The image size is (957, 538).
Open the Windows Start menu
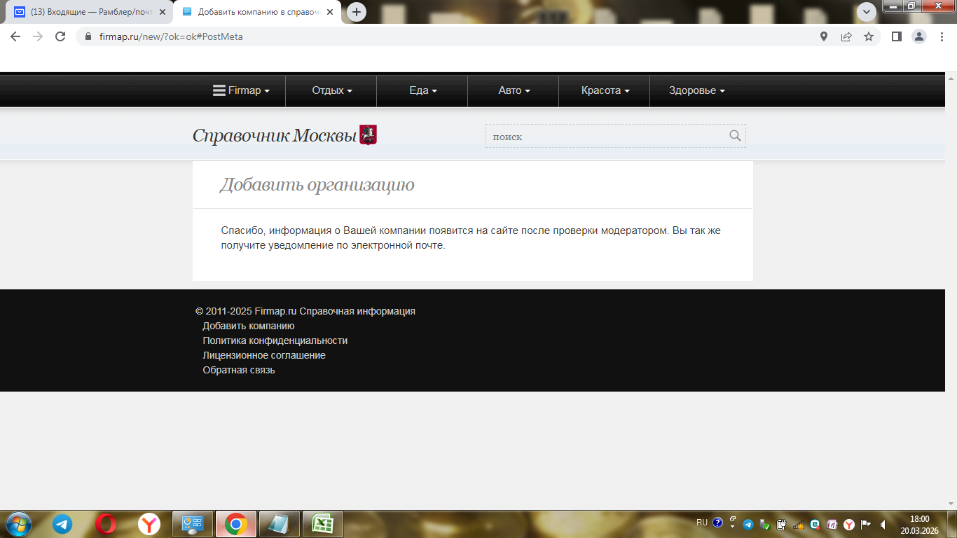coord(18,523)
